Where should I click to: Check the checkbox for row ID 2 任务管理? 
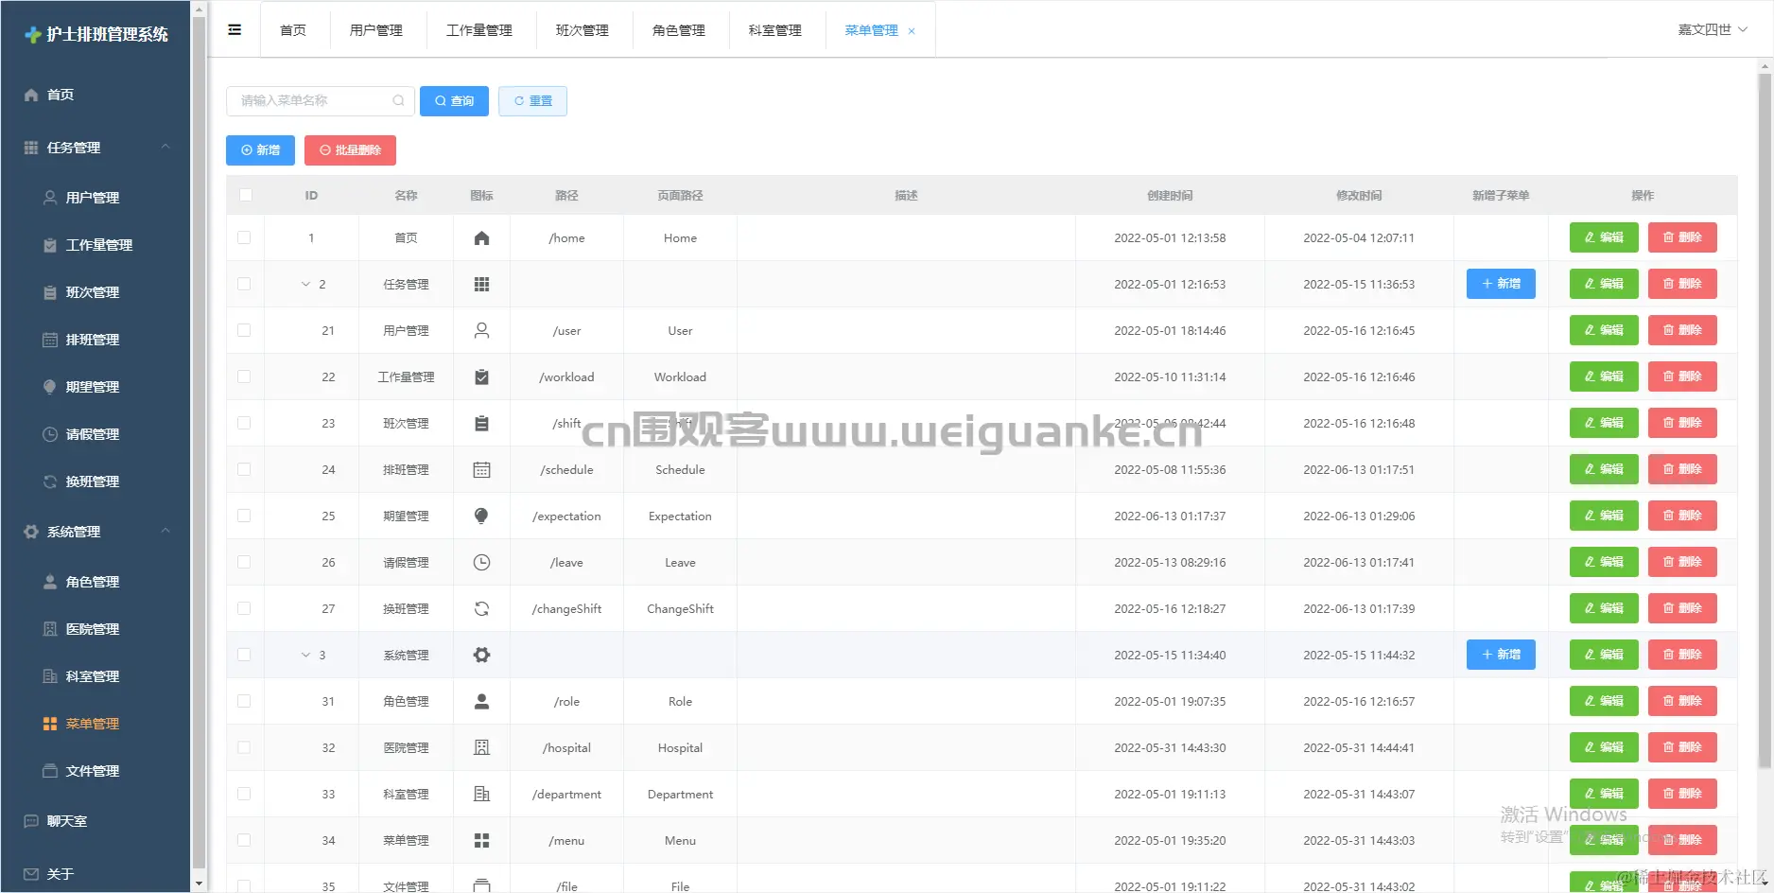pos(244,284)
